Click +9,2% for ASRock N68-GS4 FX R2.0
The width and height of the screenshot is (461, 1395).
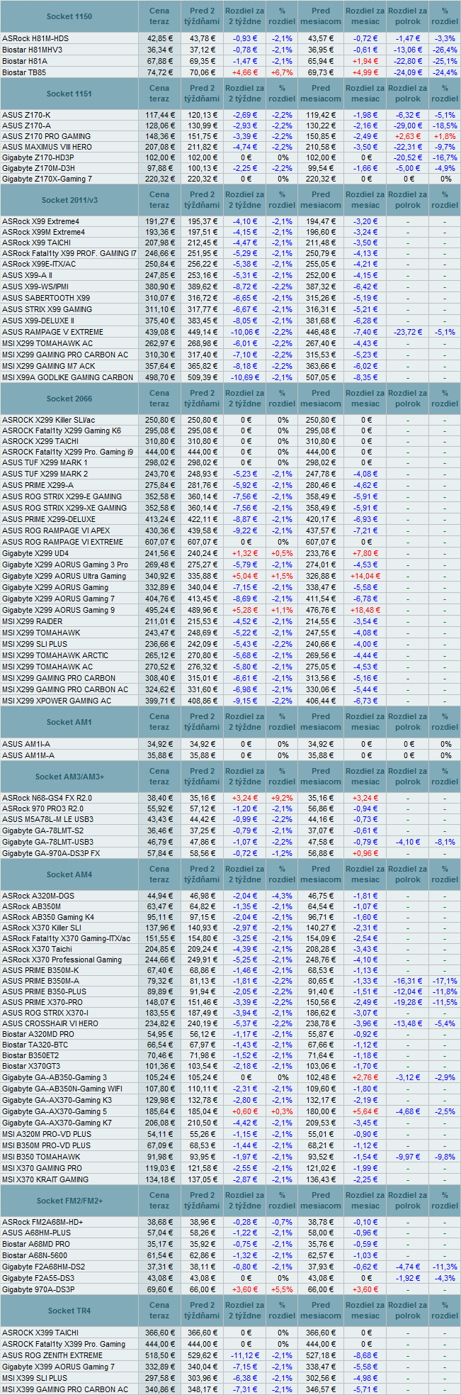pos(282,798)
